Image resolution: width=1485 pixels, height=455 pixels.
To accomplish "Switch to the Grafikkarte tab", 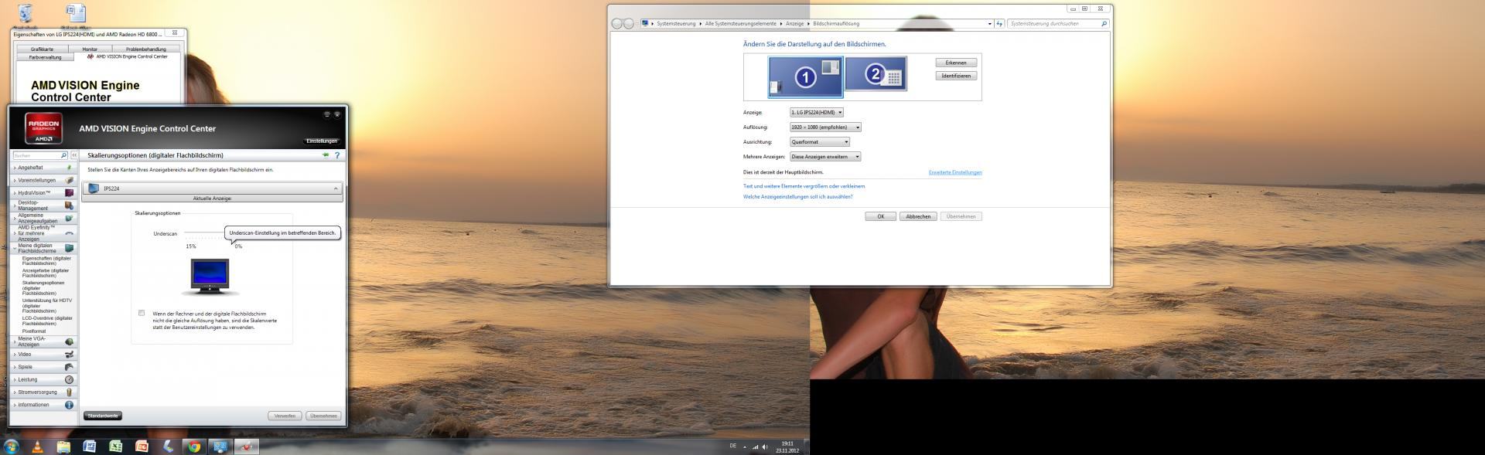I will tap(43, 49).
